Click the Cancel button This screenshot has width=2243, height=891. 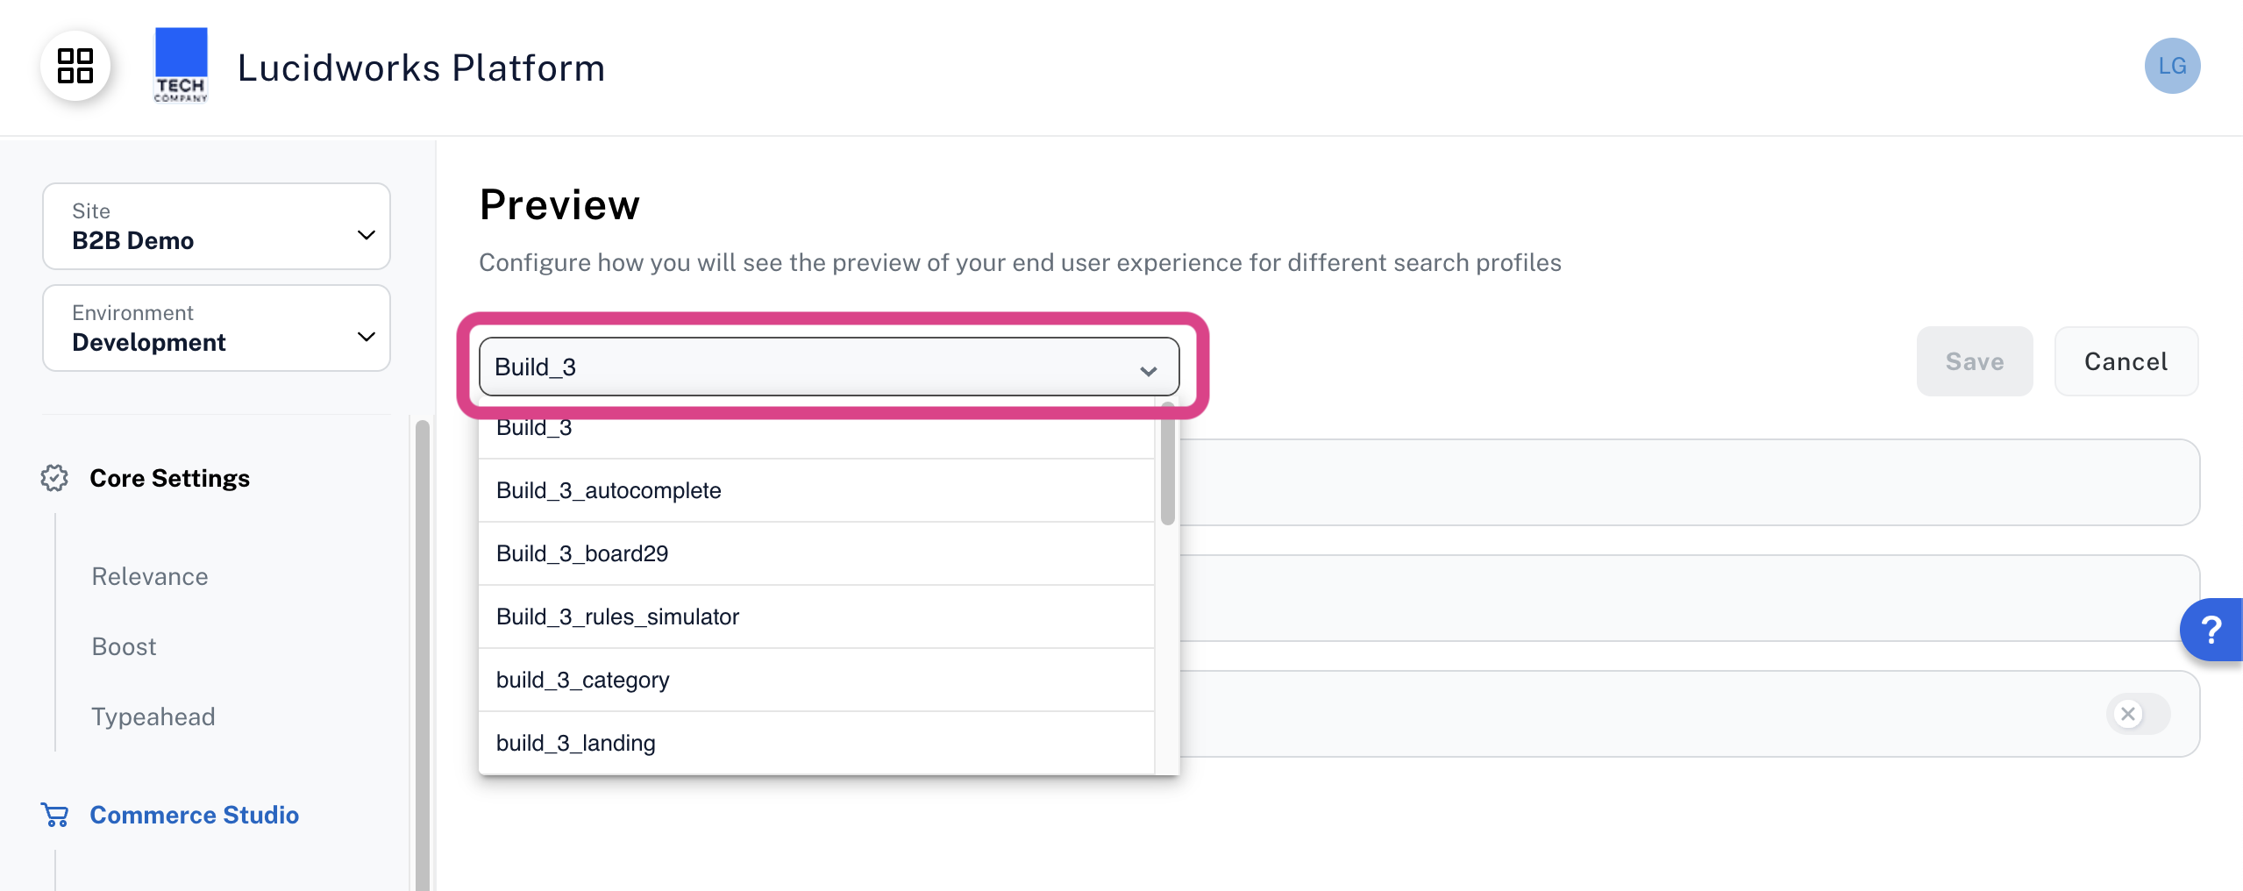coord(2127,361)
